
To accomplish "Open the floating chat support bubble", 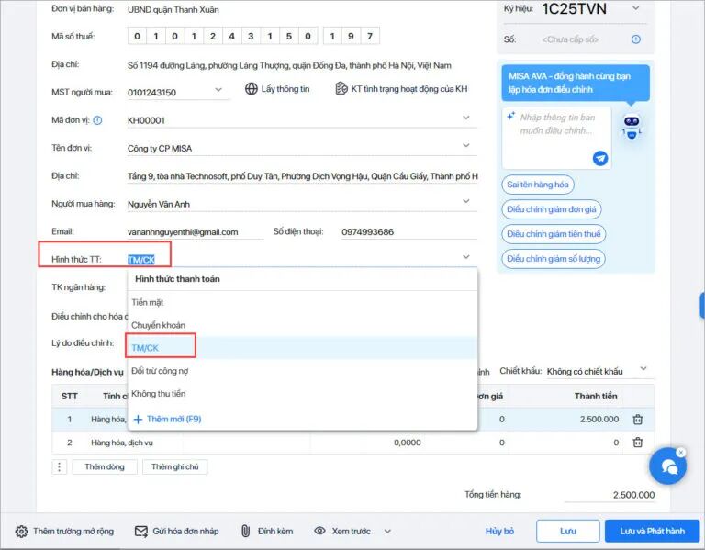I will [x=667, y=466].
